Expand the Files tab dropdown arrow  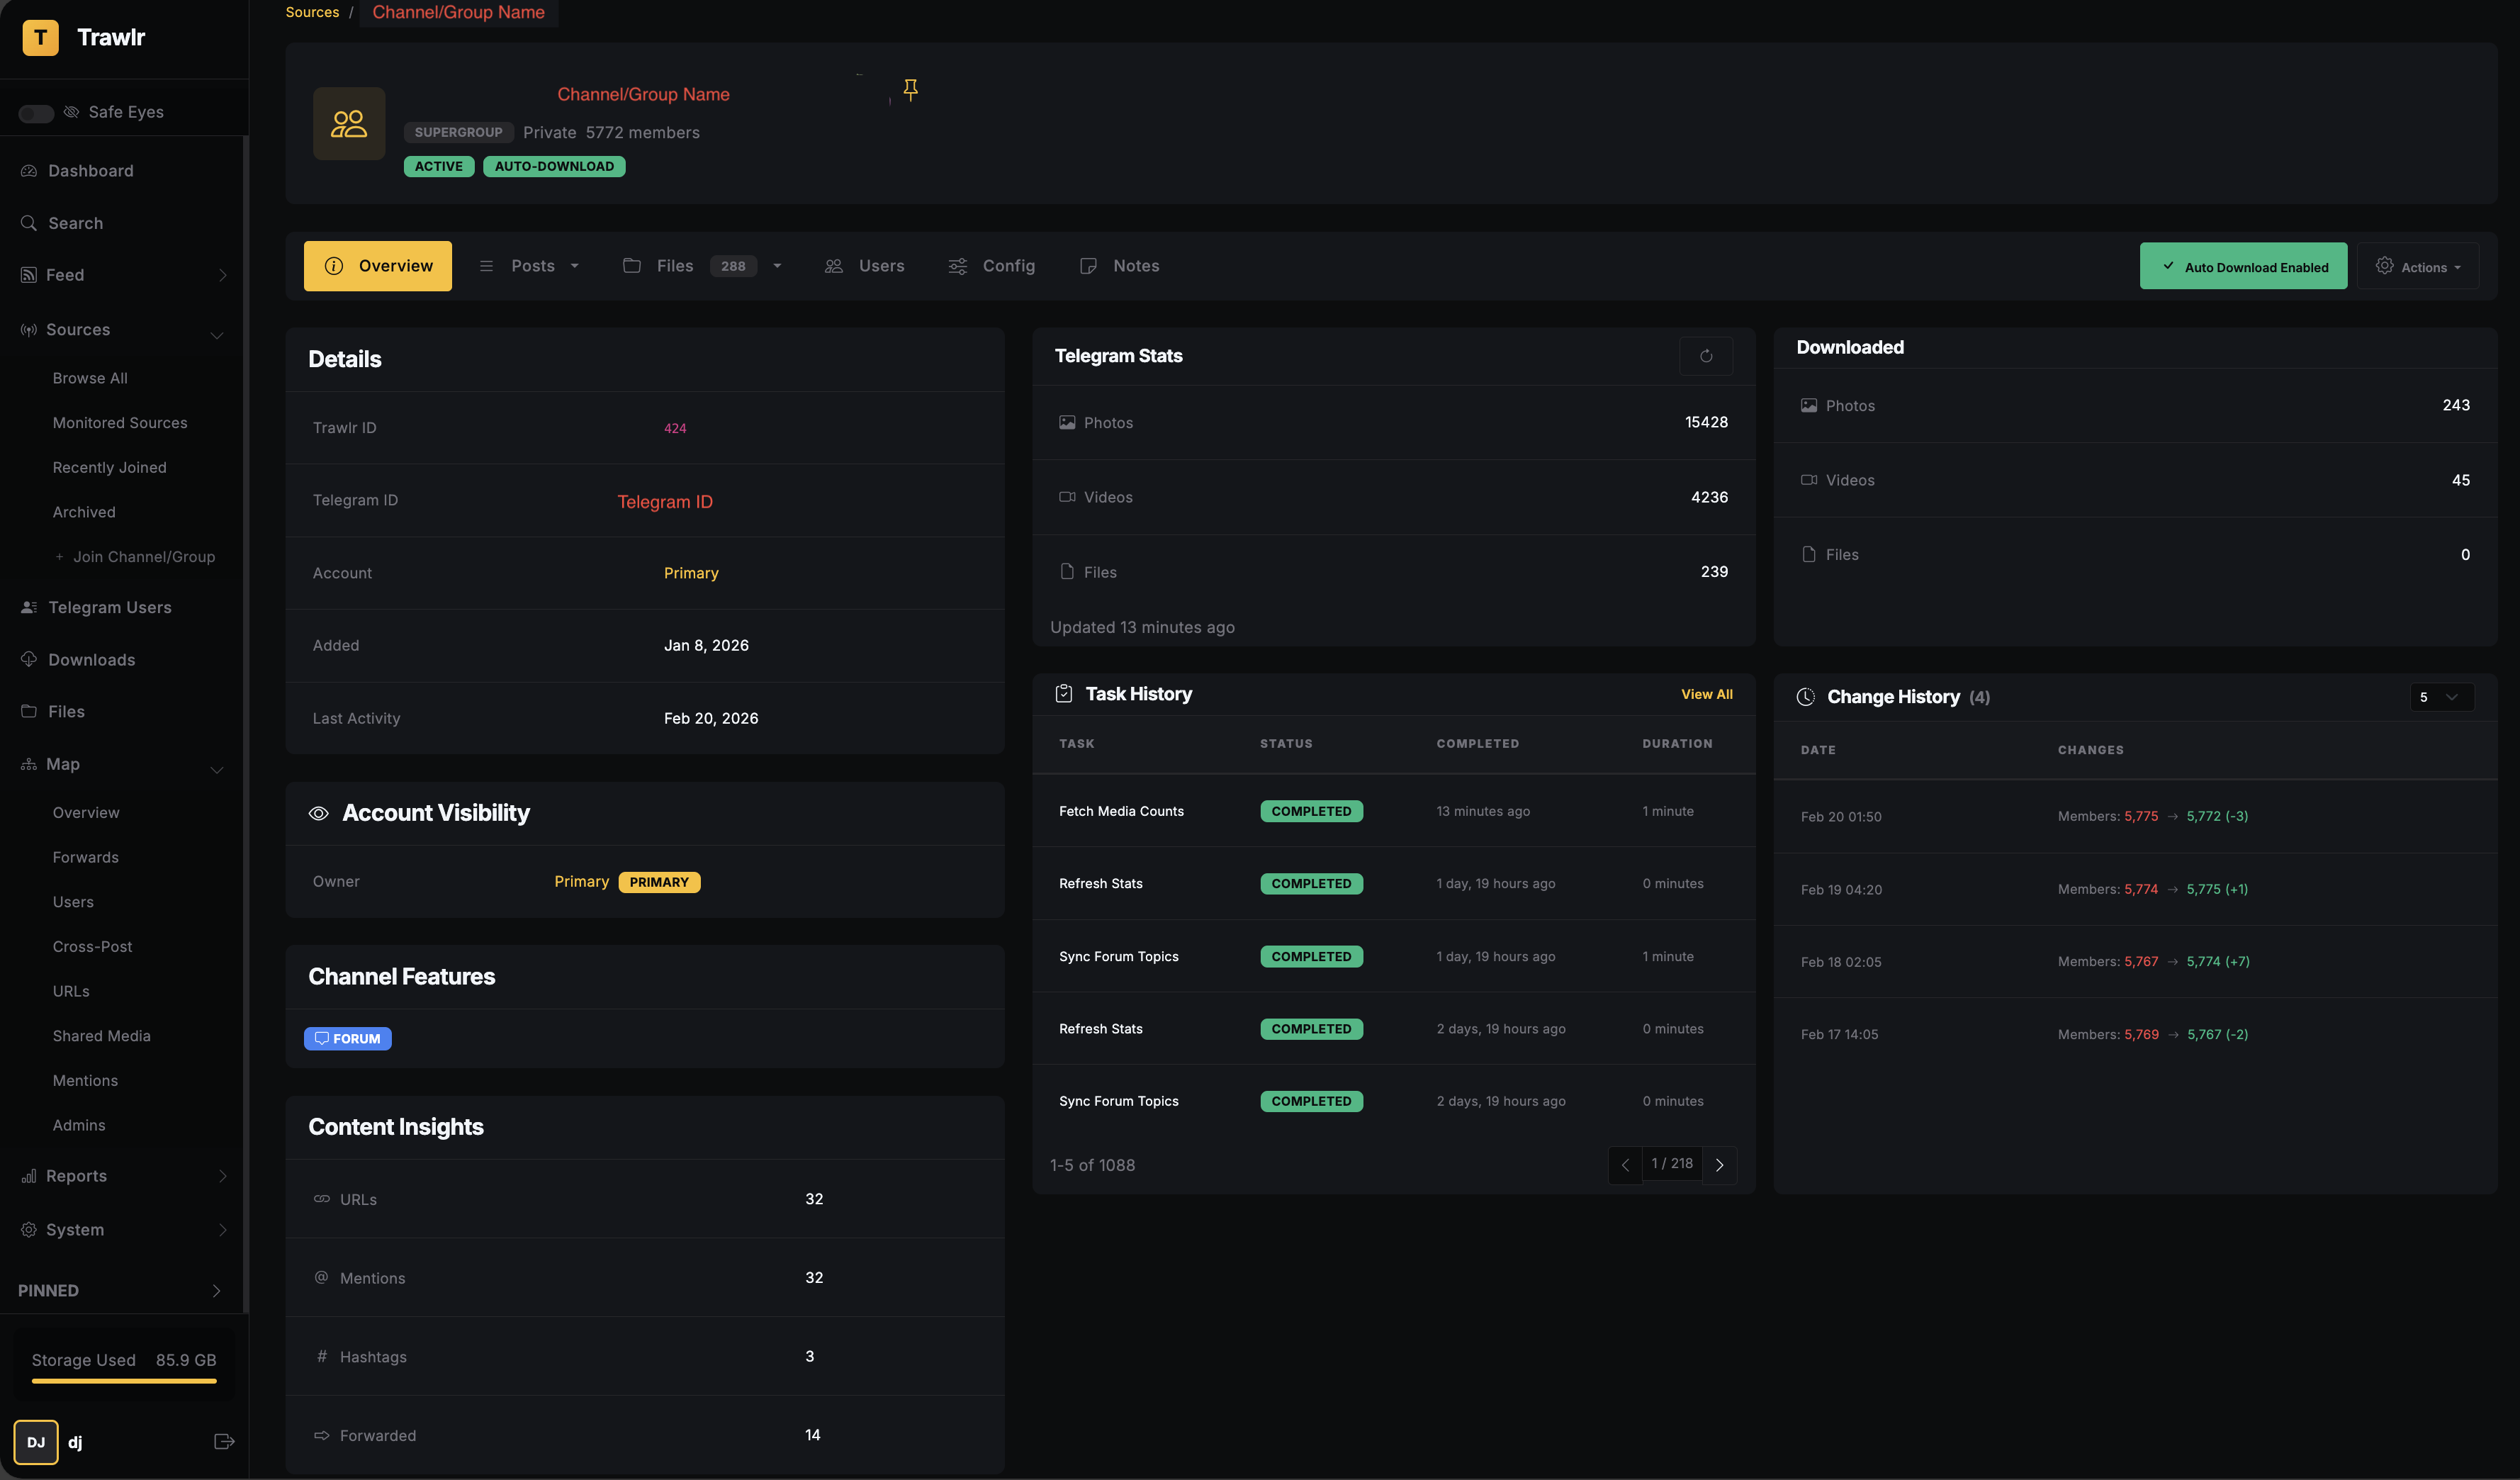click(x=777, y=266)
